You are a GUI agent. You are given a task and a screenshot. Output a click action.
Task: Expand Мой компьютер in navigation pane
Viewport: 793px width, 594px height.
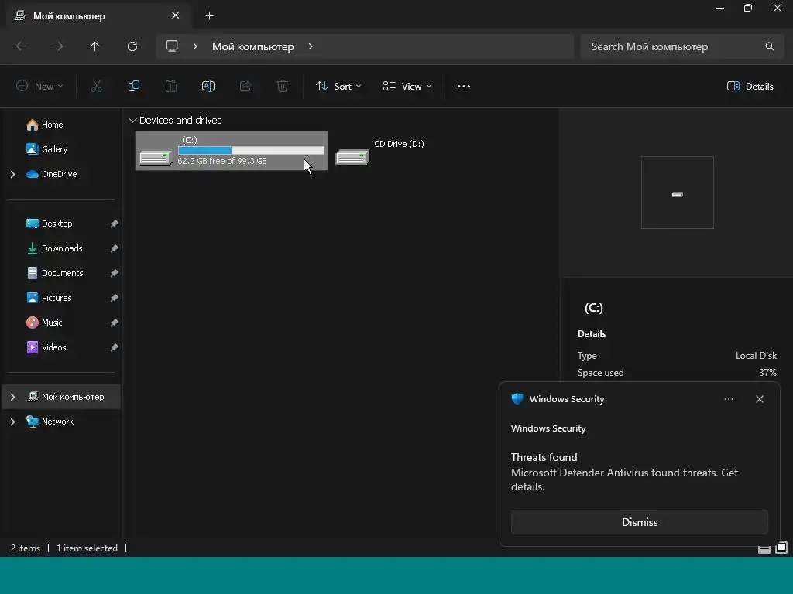pyautogui.click(x=12, y=397)
